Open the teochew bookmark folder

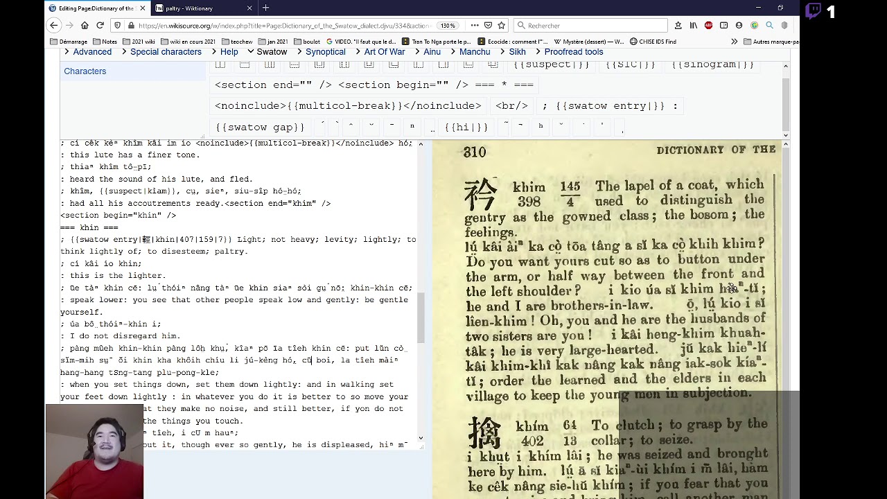pos(236,42)
